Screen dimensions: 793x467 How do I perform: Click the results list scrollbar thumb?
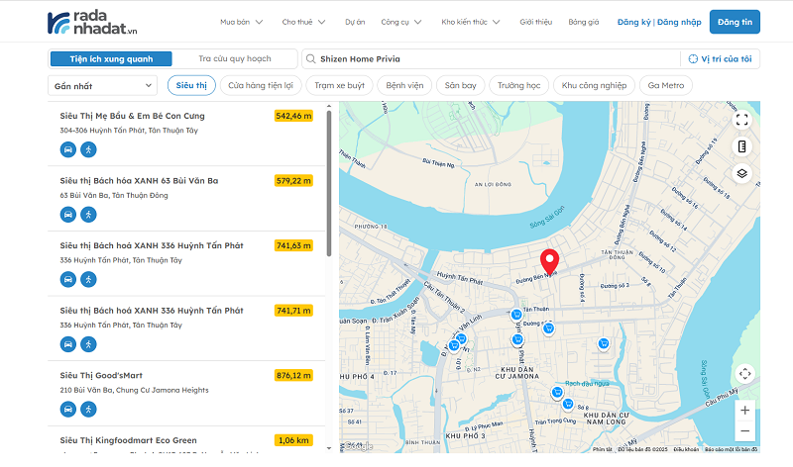click(329, 183)
